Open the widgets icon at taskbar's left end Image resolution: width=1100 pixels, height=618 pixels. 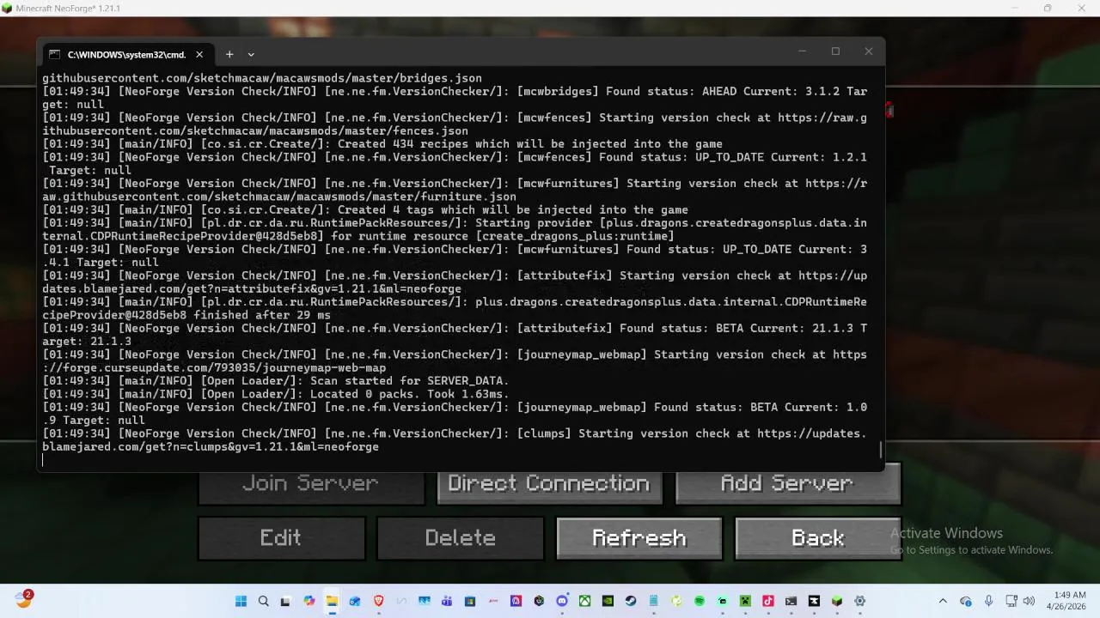coord(23,600)
